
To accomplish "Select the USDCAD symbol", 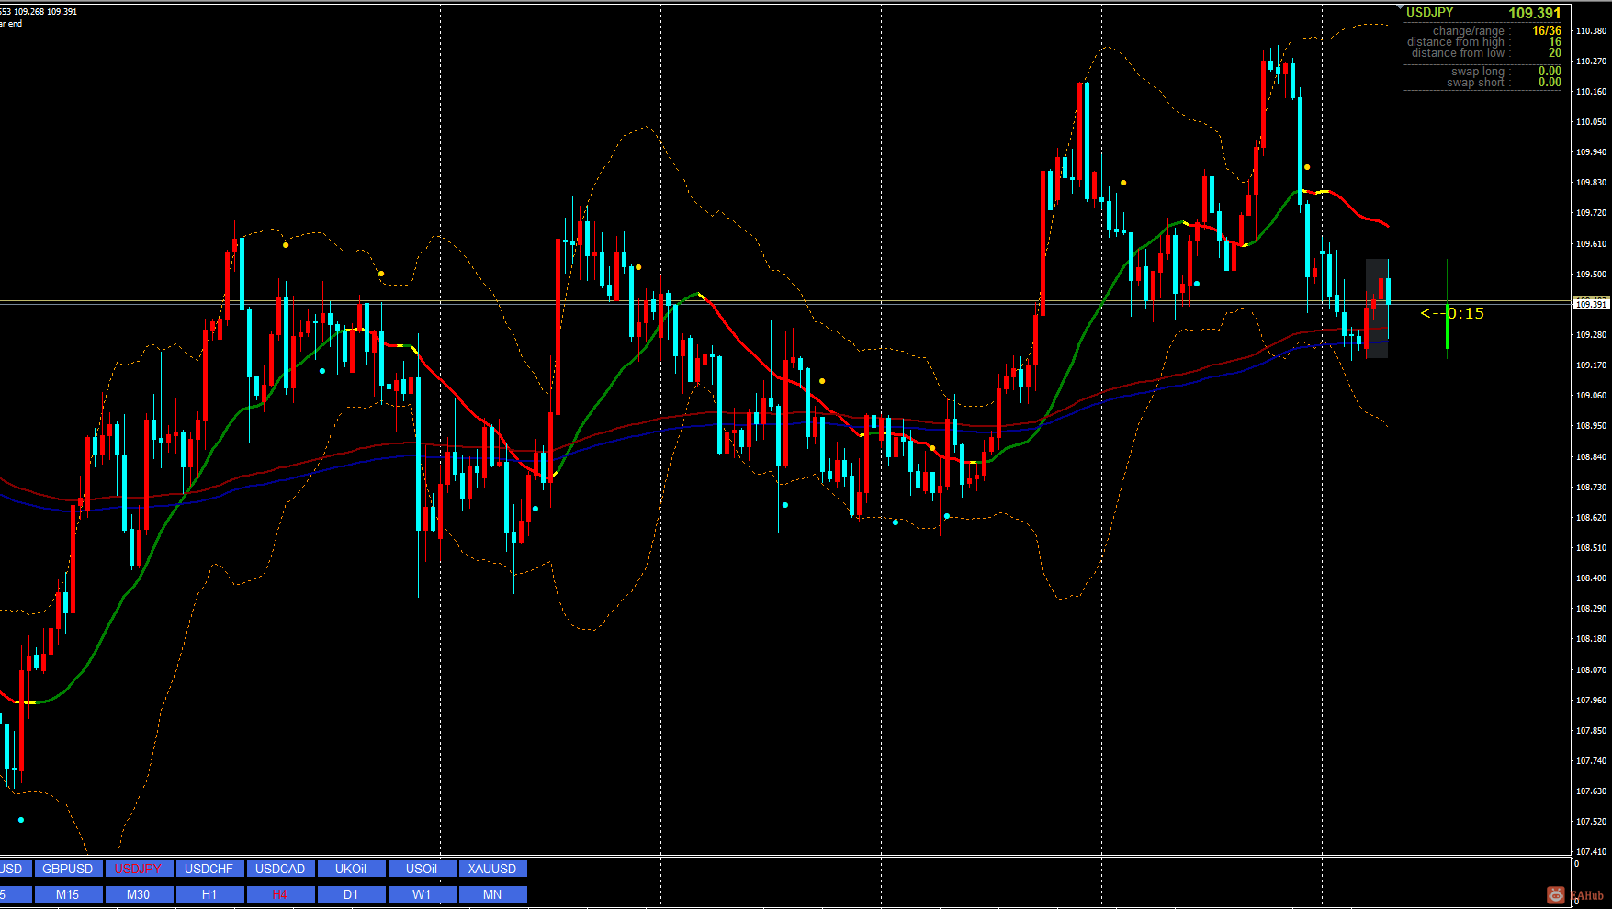I will 280,868.
